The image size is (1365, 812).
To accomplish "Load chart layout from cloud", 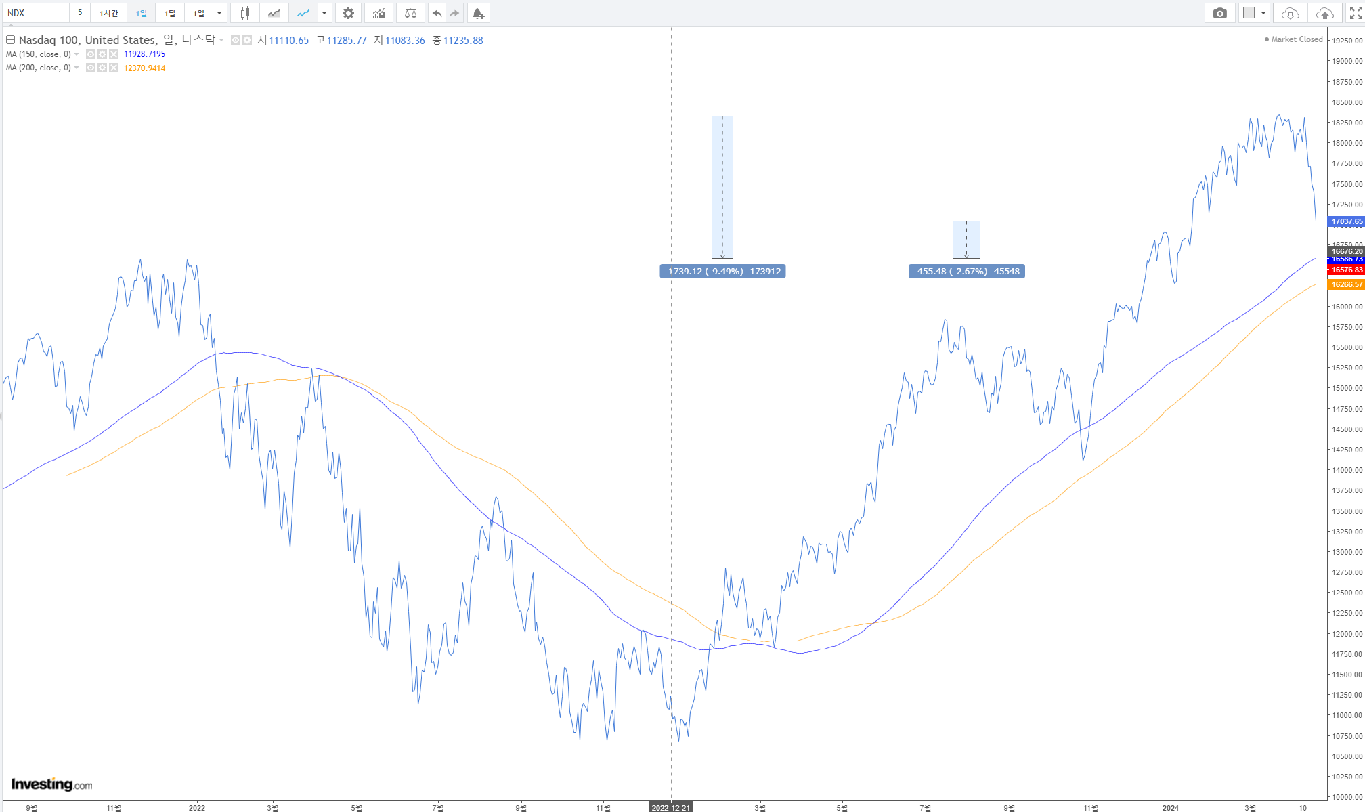I will (1290, 13).
